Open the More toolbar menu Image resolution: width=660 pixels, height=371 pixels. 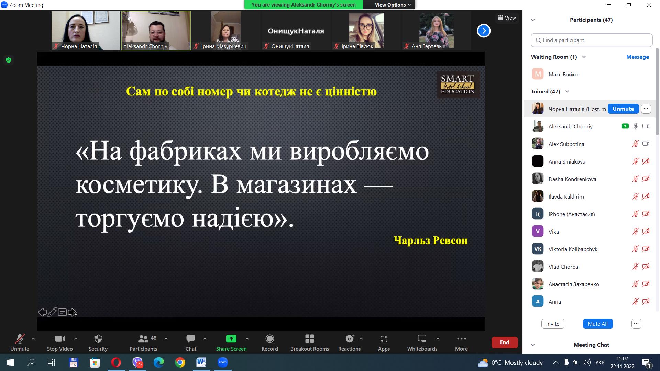461,339
